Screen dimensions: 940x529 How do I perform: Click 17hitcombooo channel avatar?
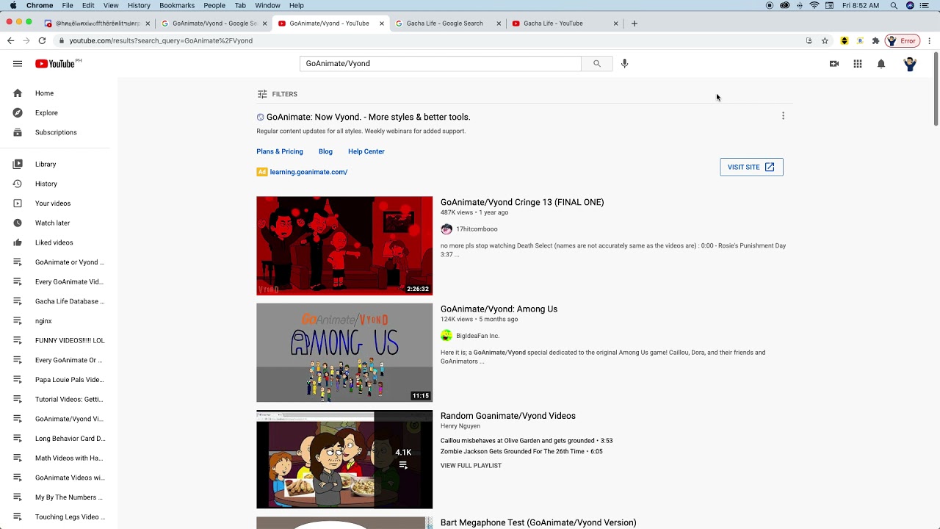(x=446, y=229)
